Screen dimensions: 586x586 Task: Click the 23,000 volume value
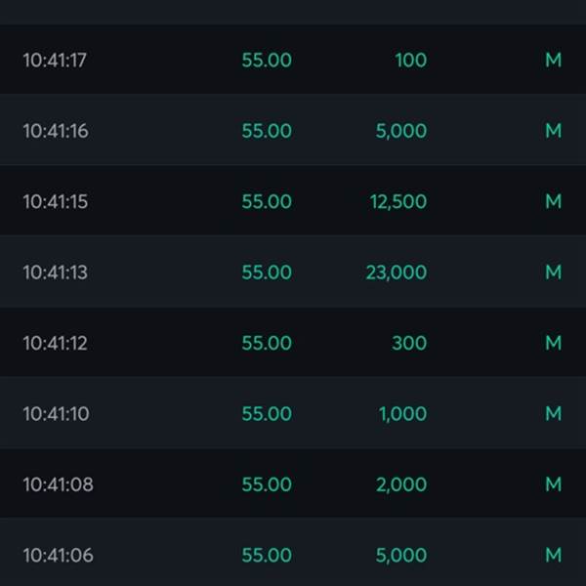point(397,272)
